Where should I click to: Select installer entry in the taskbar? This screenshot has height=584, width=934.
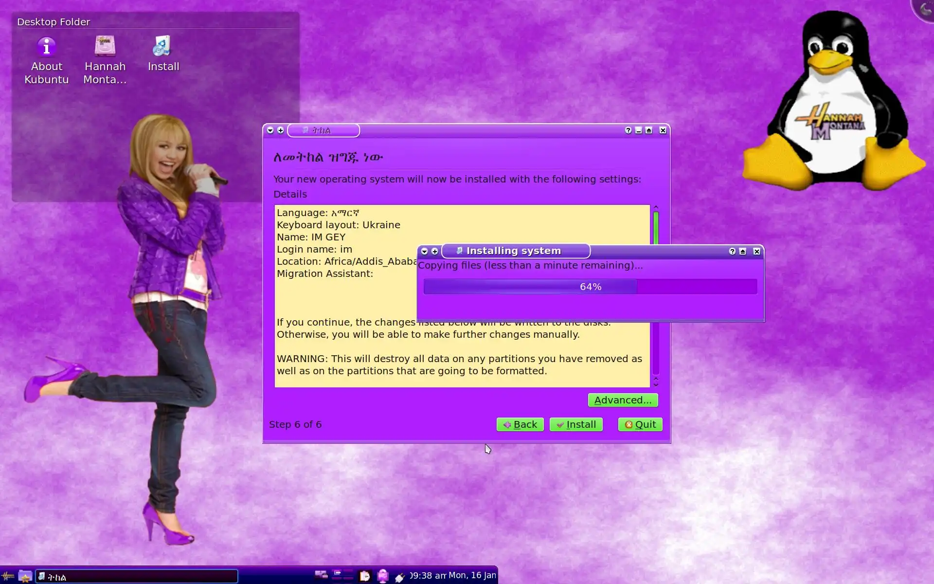click(137, 577)
